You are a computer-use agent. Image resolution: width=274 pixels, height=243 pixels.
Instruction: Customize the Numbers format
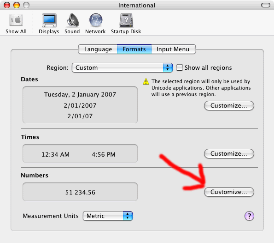click(229, 192)
